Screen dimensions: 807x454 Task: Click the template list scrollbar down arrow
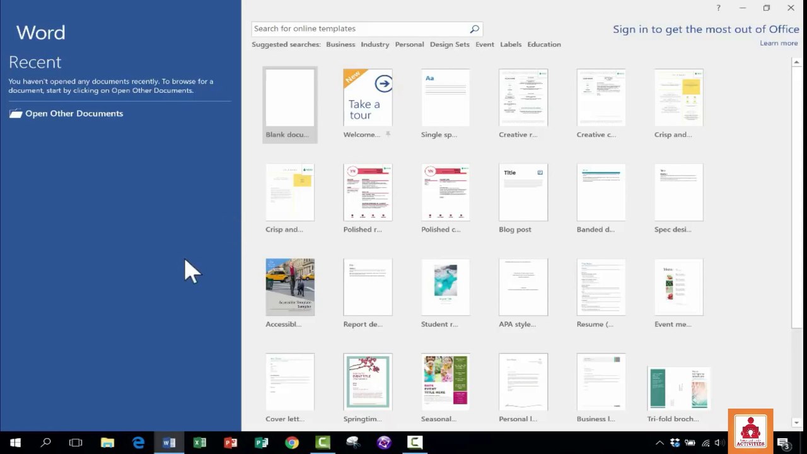click(797, 422)
